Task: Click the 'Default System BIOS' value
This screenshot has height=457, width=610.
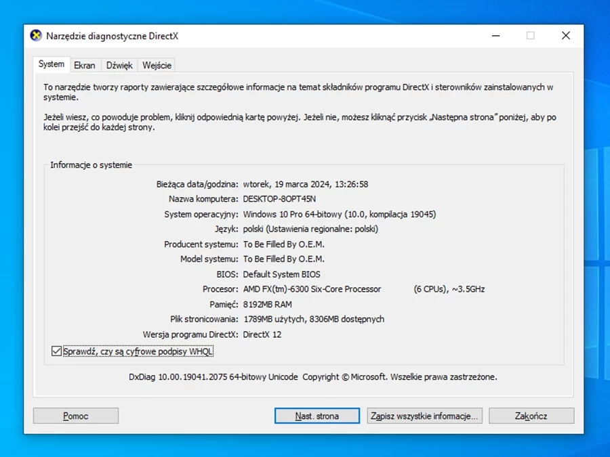Action: [282, 274]
